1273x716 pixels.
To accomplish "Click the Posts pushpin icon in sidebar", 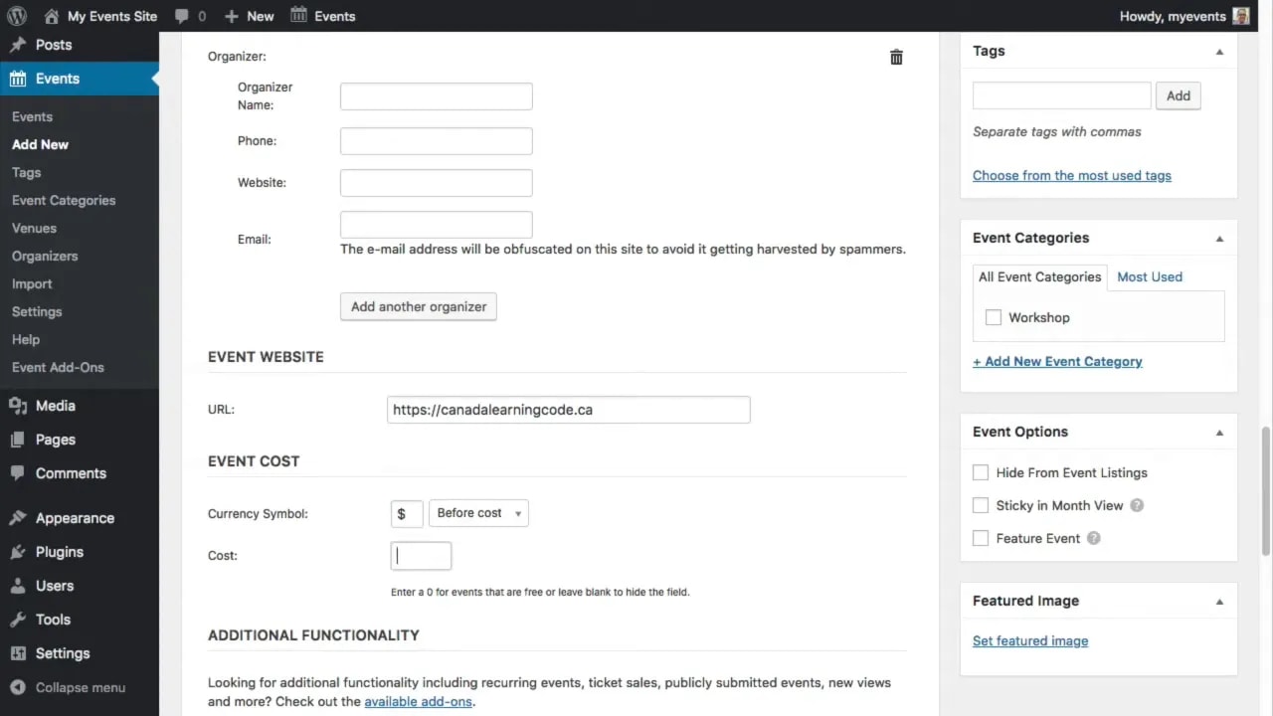I will [x=18, y=45].
